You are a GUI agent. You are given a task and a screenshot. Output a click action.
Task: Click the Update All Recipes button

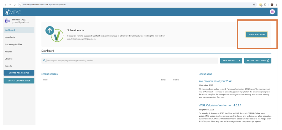(19, 73)
